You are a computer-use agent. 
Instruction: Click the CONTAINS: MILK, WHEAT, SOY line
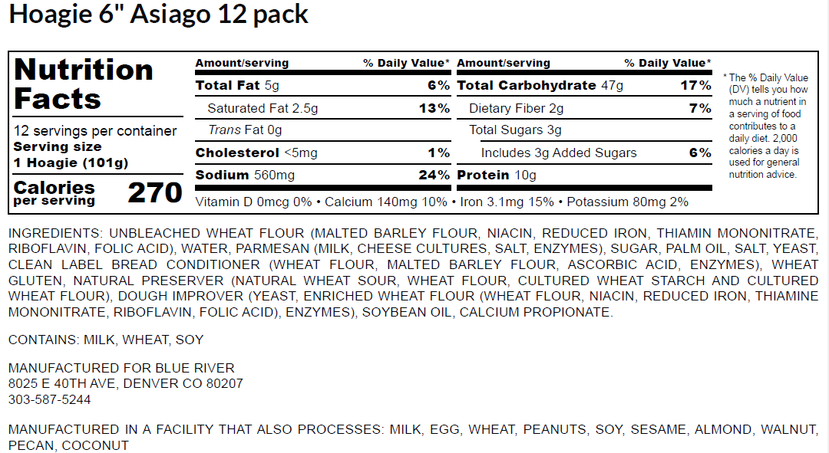[x=106, y=340]
